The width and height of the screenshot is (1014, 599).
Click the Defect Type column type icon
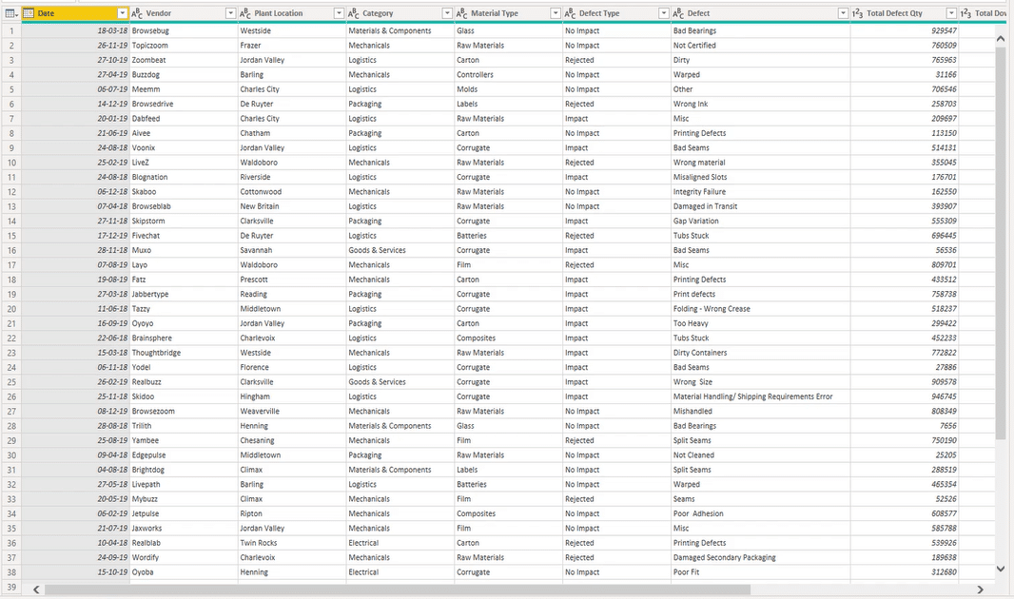[570, 13]
